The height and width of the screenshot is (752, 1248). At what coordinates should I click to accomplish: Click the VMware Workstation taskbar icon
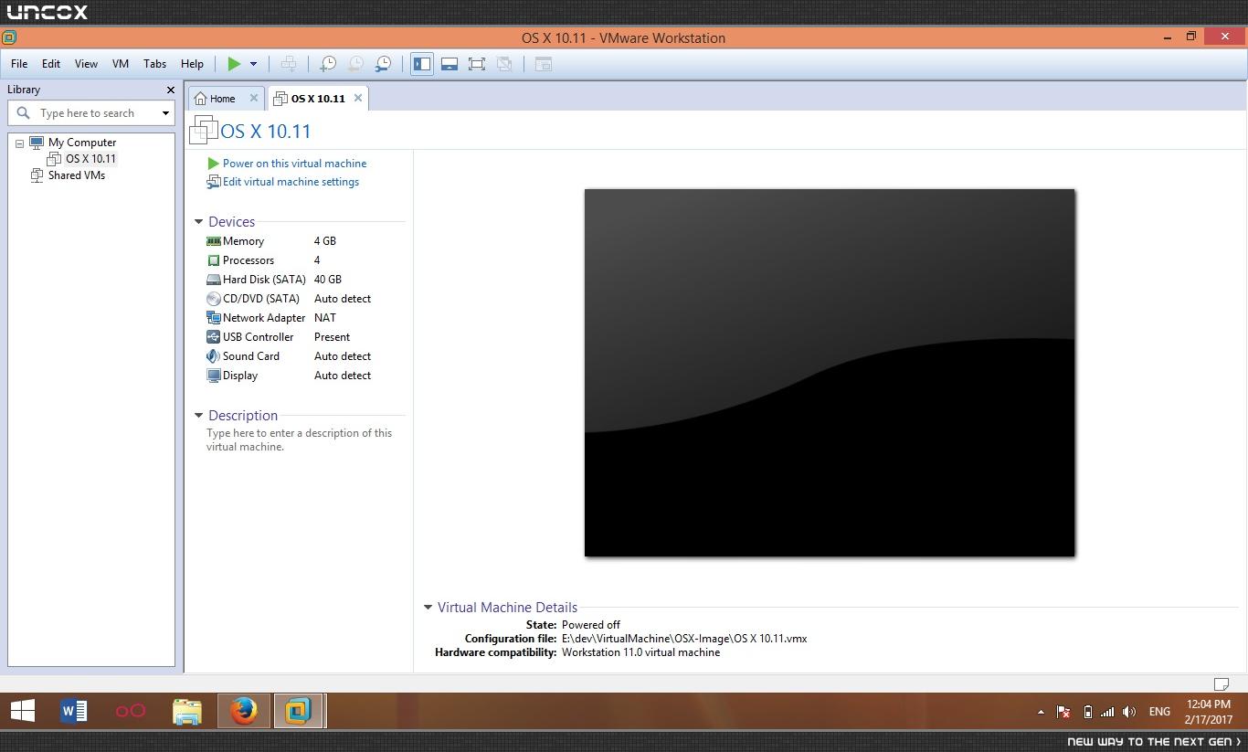pyautogui.click(x=299, y=711)
